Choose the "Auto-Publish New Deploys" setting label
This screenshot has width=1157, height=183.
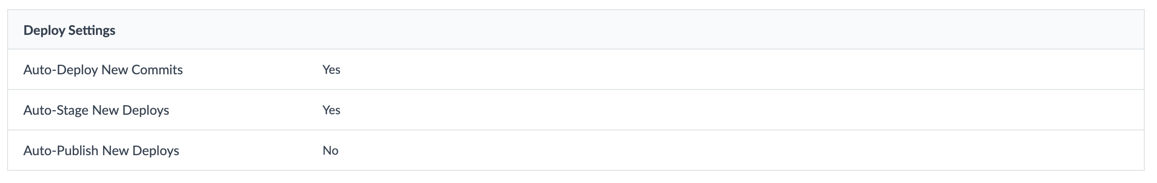pyautogui.click(x=102, y=151)
